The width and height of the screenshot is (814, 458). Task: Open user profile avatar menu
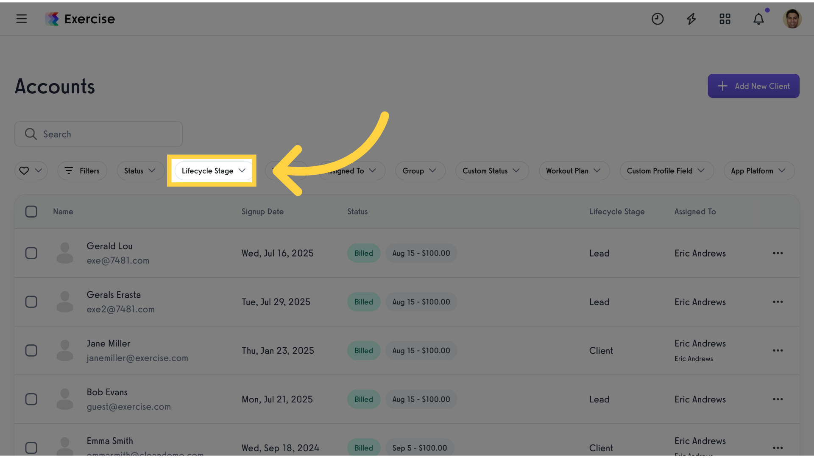point(792,19)
